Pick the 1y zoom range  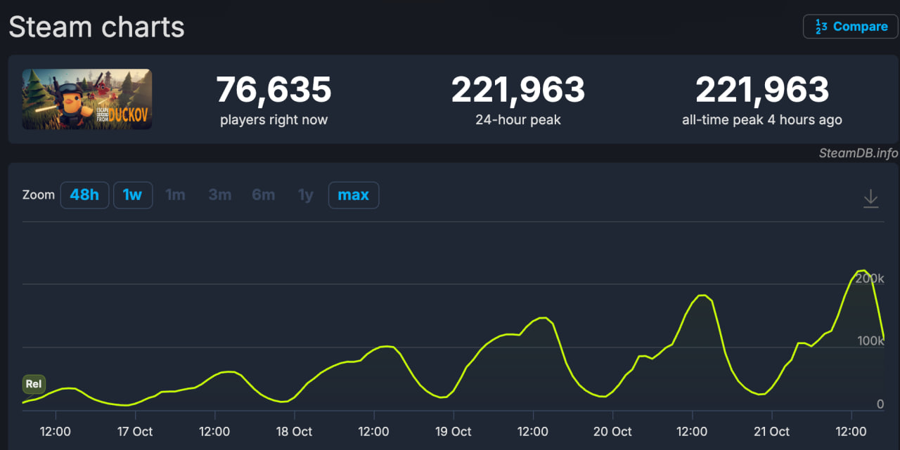click(305, 195)
